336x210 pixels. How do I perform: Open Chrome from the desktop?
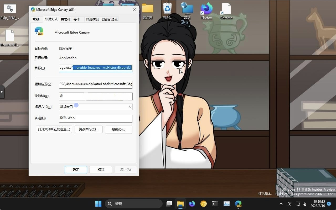(x=226, y=10)
